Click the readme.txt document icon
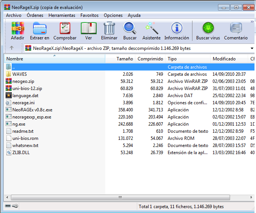 9,131
